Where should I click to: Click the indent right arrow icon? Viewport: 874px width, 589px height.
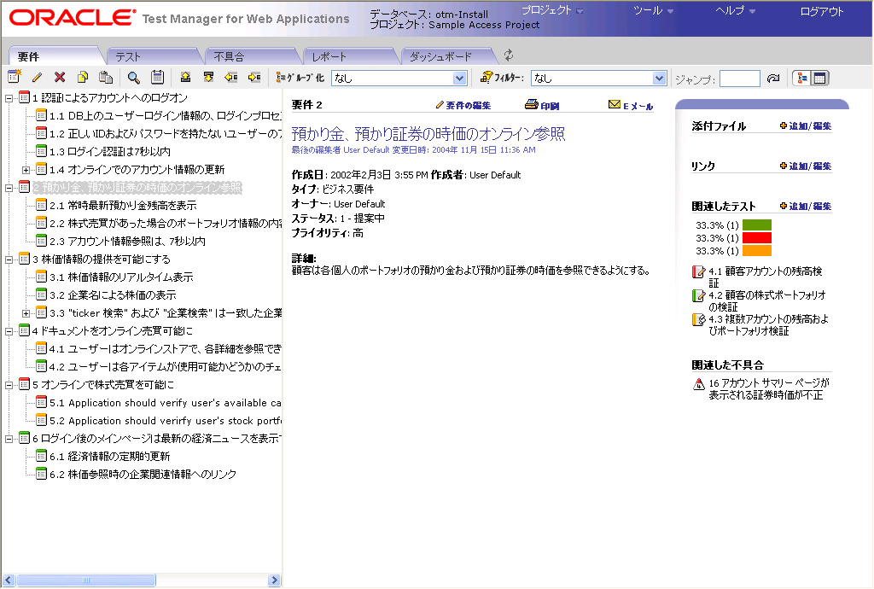pyautogui.click(x=254, y=77)
